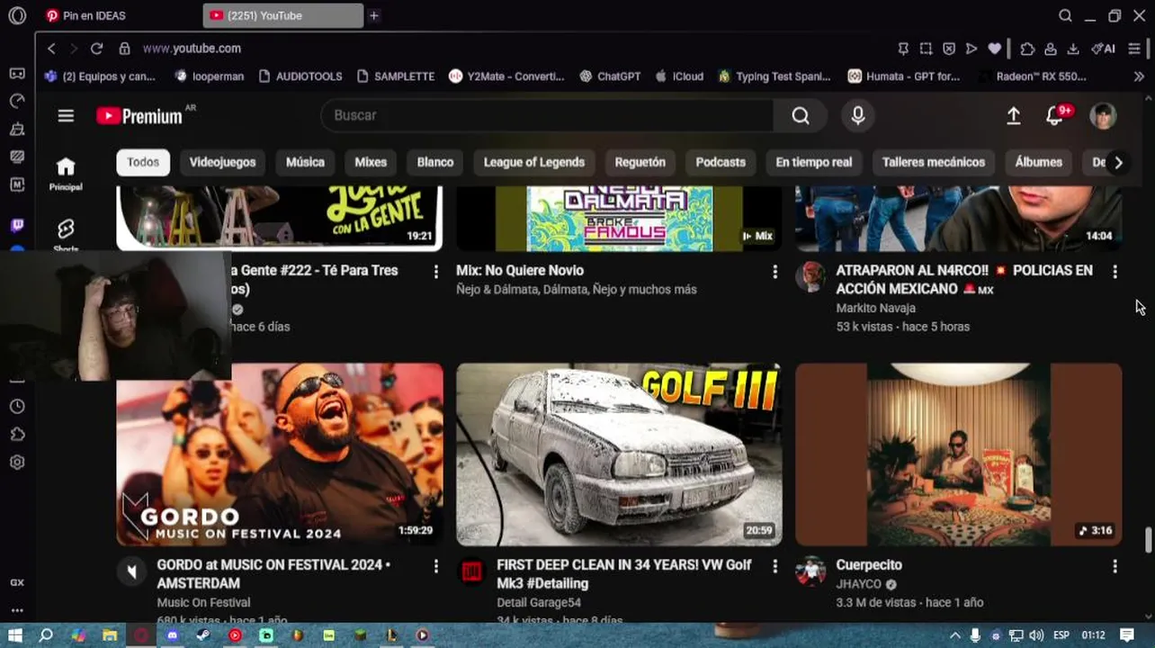1155x648 pixels.
Task: Select the Podcasts filter chip
Action: click(x=721, y=162)
